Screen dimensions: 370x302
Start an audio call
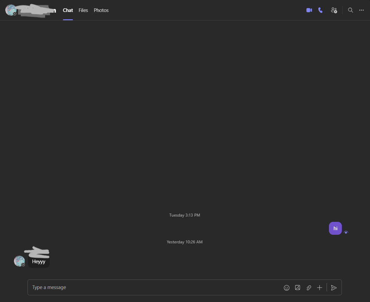[320, 10]
